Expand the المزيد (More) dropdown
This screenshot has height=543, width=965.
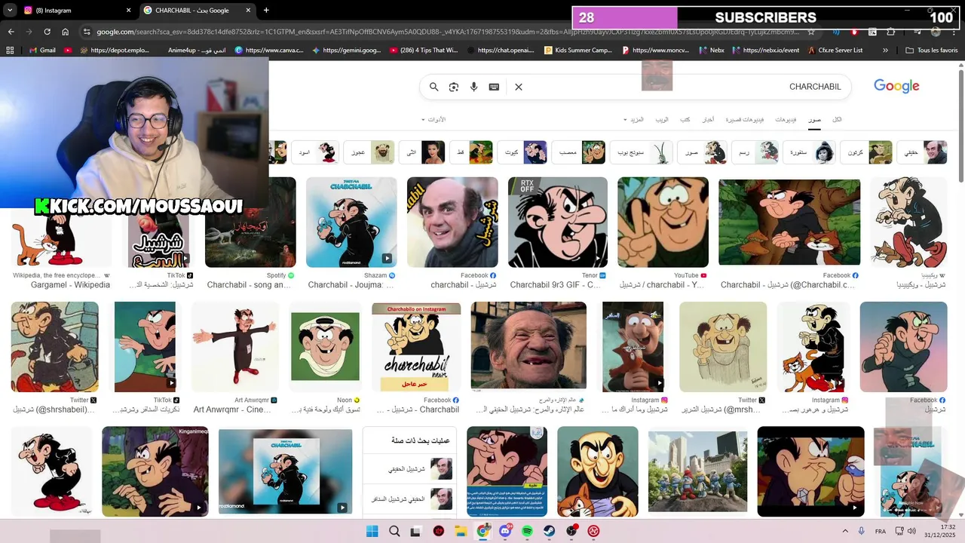(633, 119)
